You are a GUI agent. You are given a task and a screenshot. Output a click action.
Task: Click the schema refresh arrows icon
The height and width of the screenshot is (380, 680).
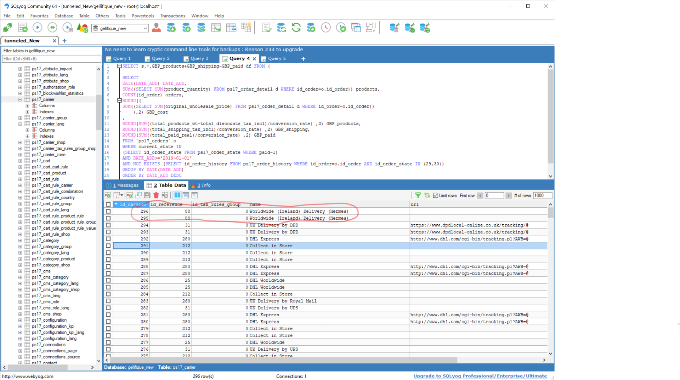296,28
